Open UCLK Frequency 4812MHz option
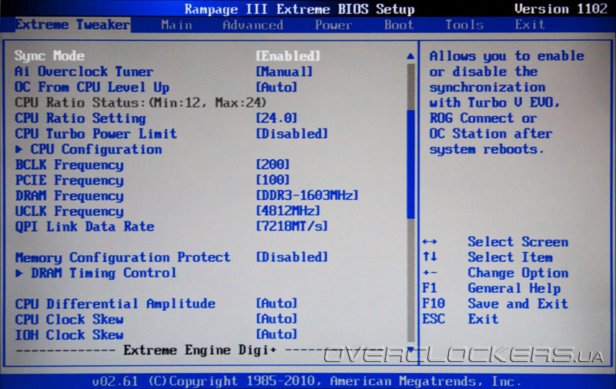The height and width of the screenshot is (389, 616). tap(288, 211)
